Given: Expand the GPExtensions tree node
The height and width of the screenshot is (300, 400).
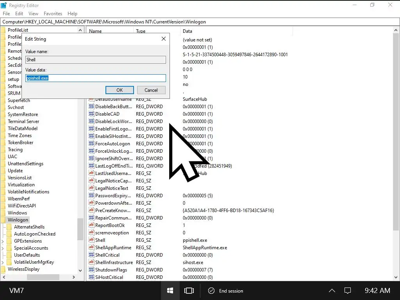Looking at the screenshot, I should pos(3,241).
